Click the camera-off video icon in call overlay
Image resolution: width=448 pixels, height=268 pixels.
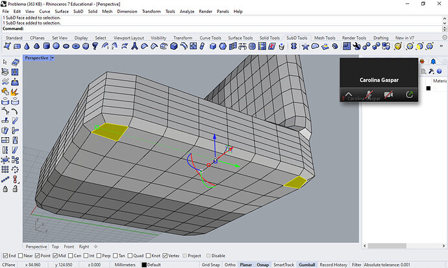tap(388, 95)
